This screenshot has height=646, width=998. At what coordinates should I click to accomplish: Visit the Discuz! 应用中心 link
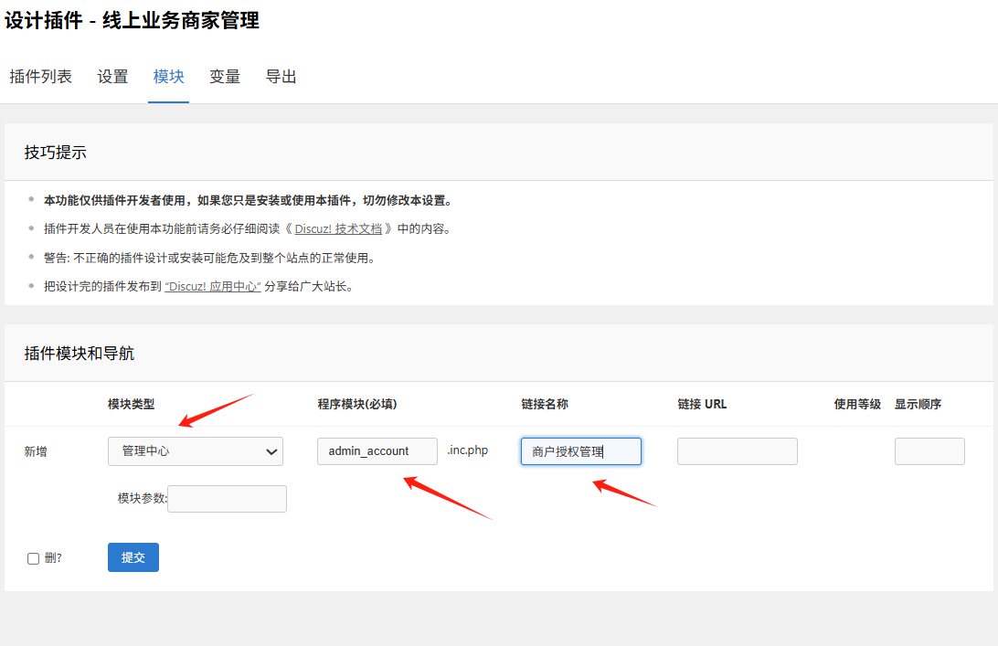(x=213, y=286)
